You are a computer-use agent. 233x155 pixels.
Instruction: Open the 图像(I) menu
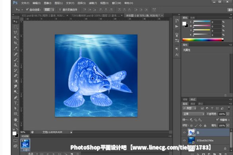pyautogui.click(x=48, y=3)
